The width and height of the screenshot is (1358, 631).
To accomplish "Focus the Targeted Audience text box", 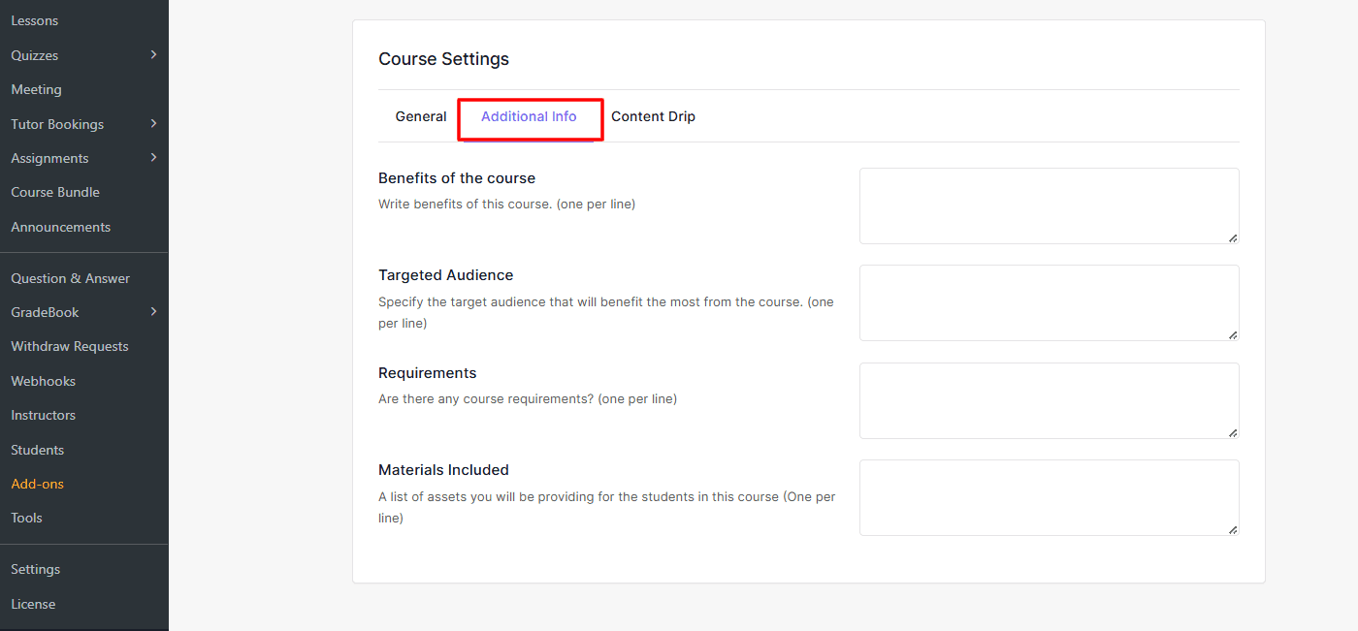I will (x=1048, y=302).
